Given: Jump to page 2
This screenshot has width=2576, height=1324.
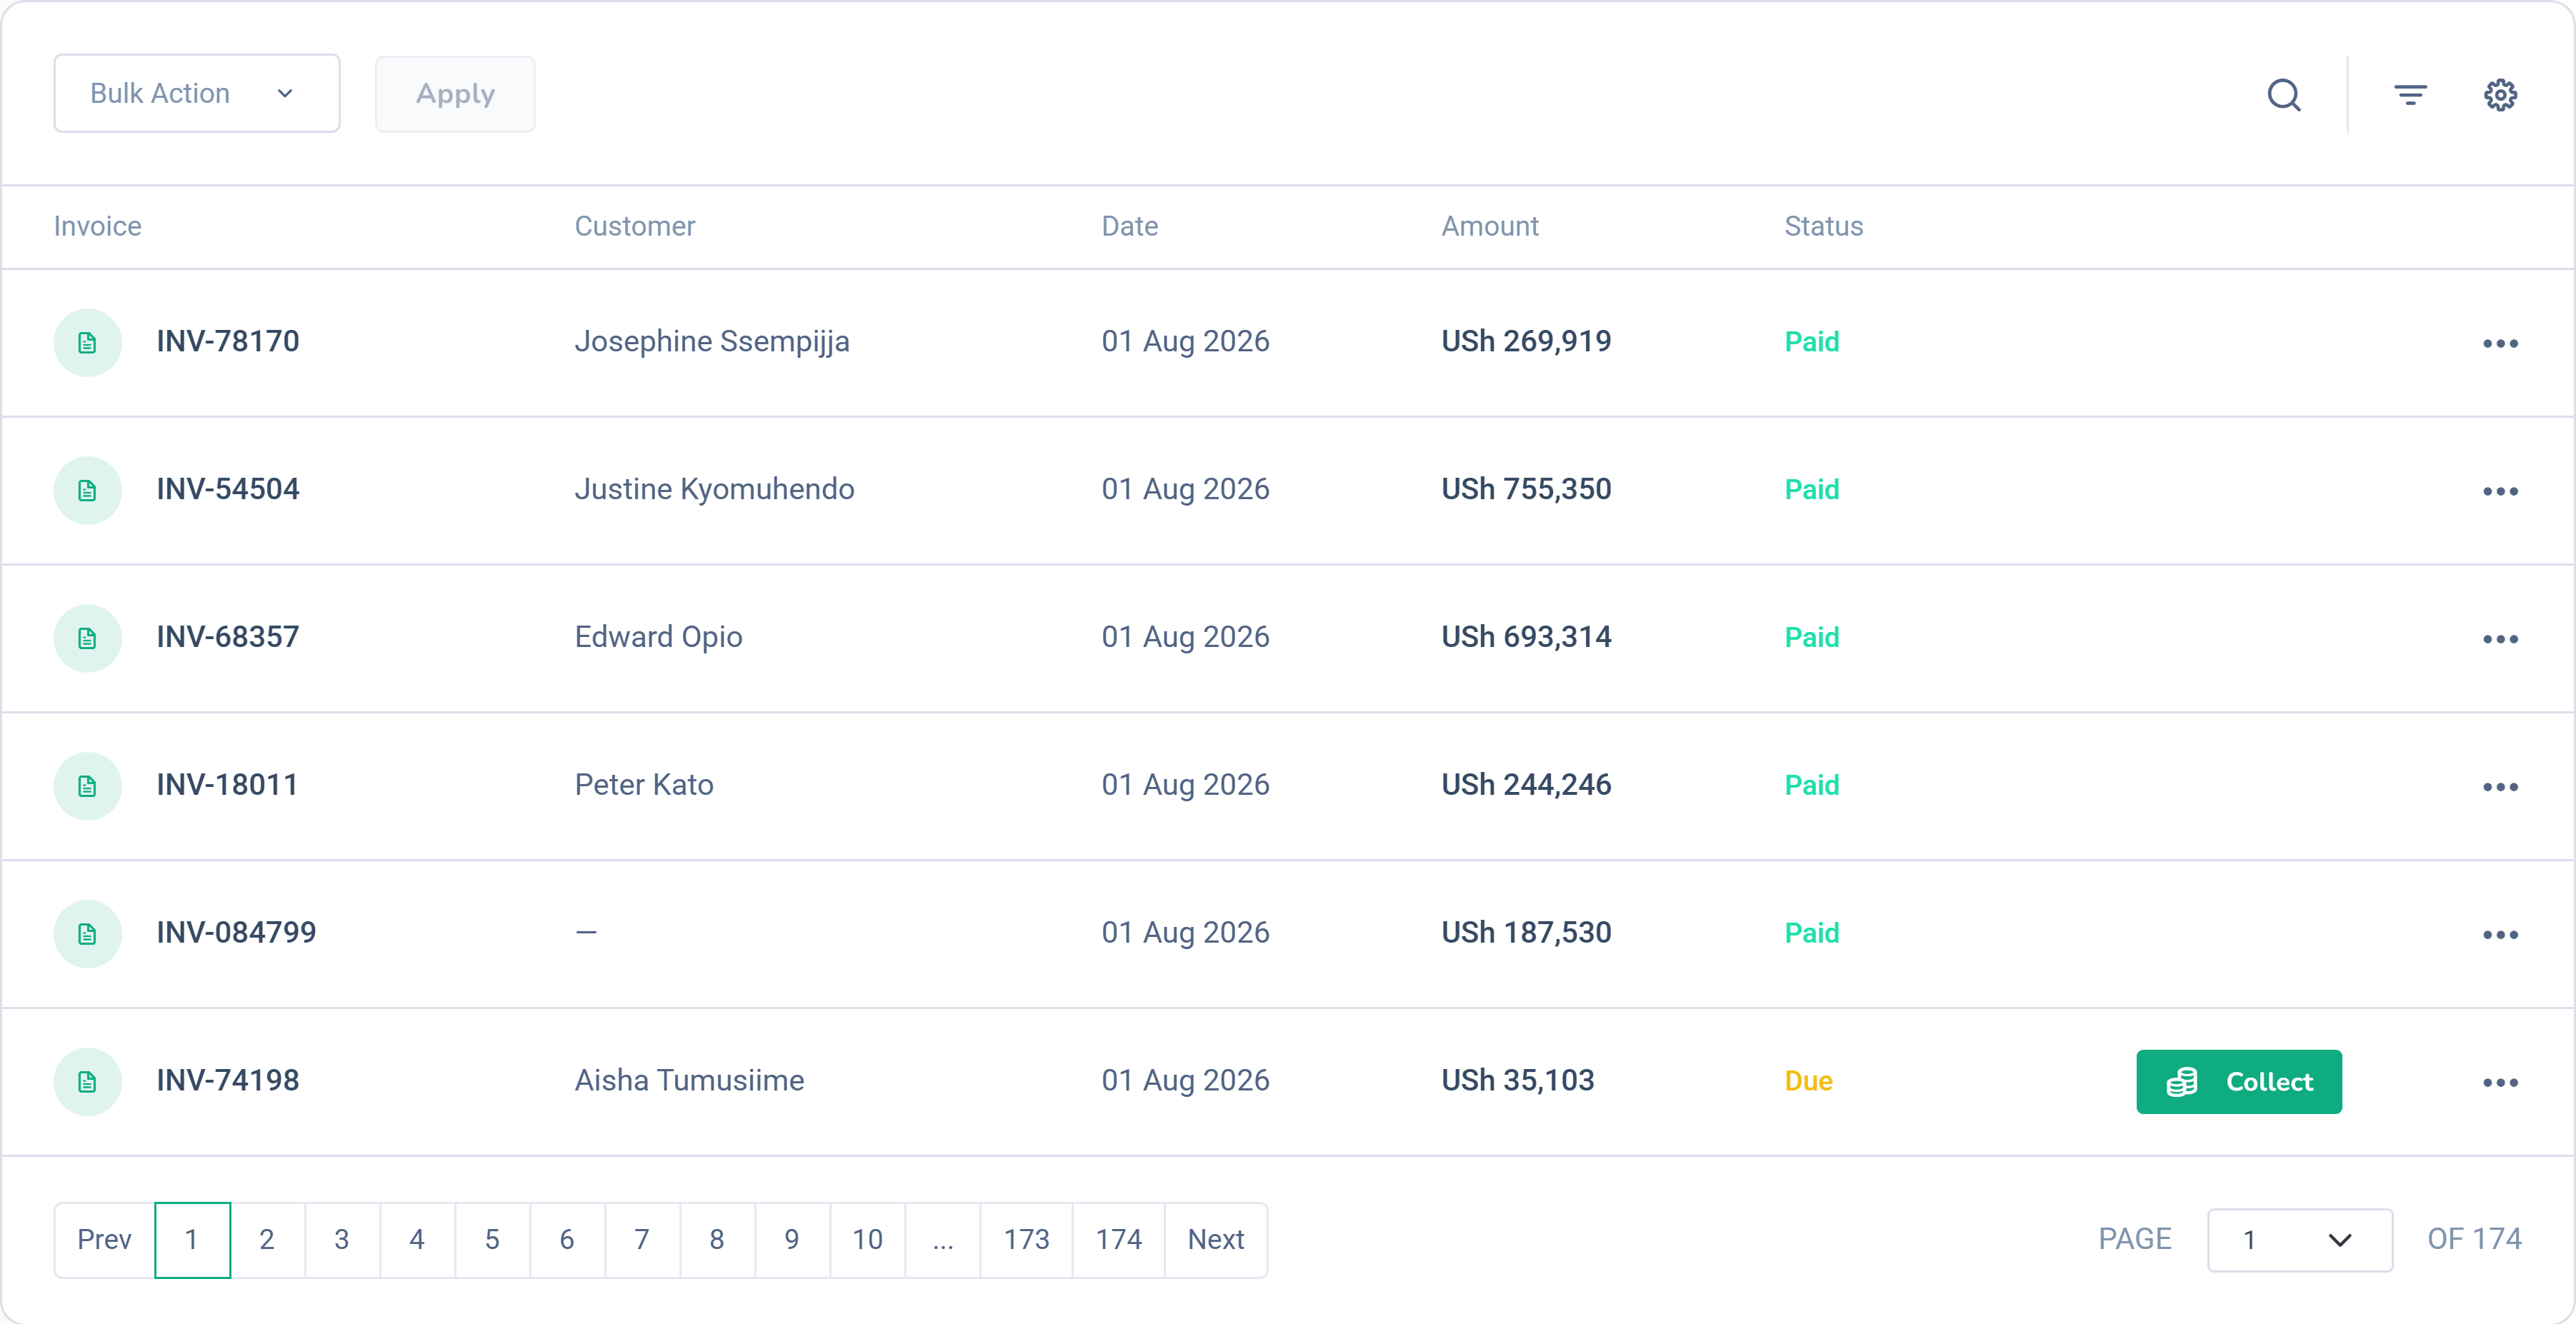Looking at the screenshot, I should [x=267, y=1240].
